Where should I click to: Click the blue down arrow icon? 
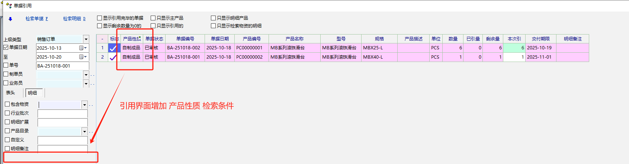coord(10,19)
